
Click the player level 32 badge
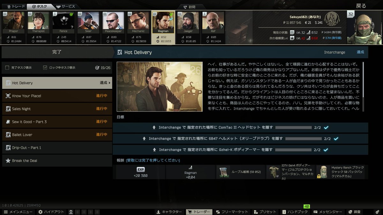[x=351, y=14]
